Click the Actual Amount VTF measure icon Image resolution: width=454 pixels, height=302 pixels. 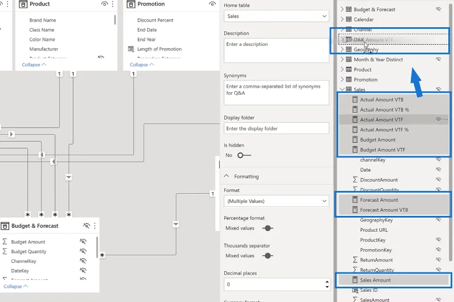coord(355,120)
